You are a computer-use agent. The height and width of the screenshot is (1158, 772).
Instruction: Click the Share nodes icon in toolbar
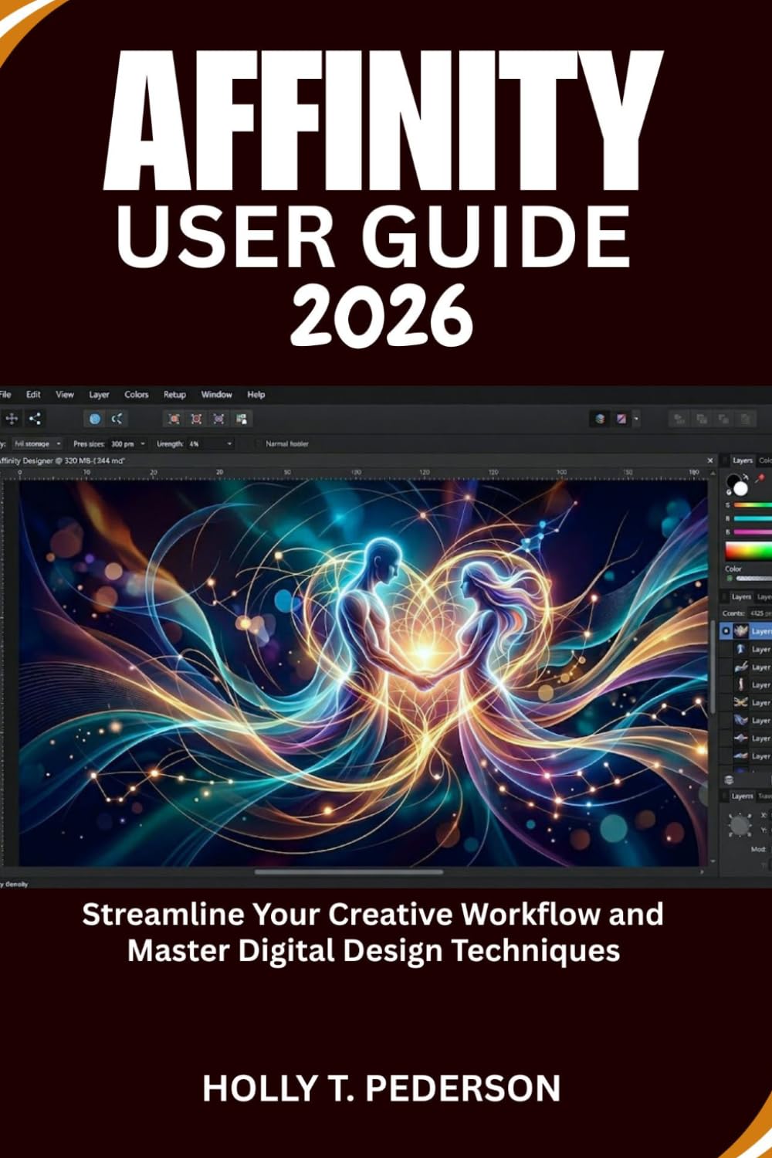click(35, 419)
